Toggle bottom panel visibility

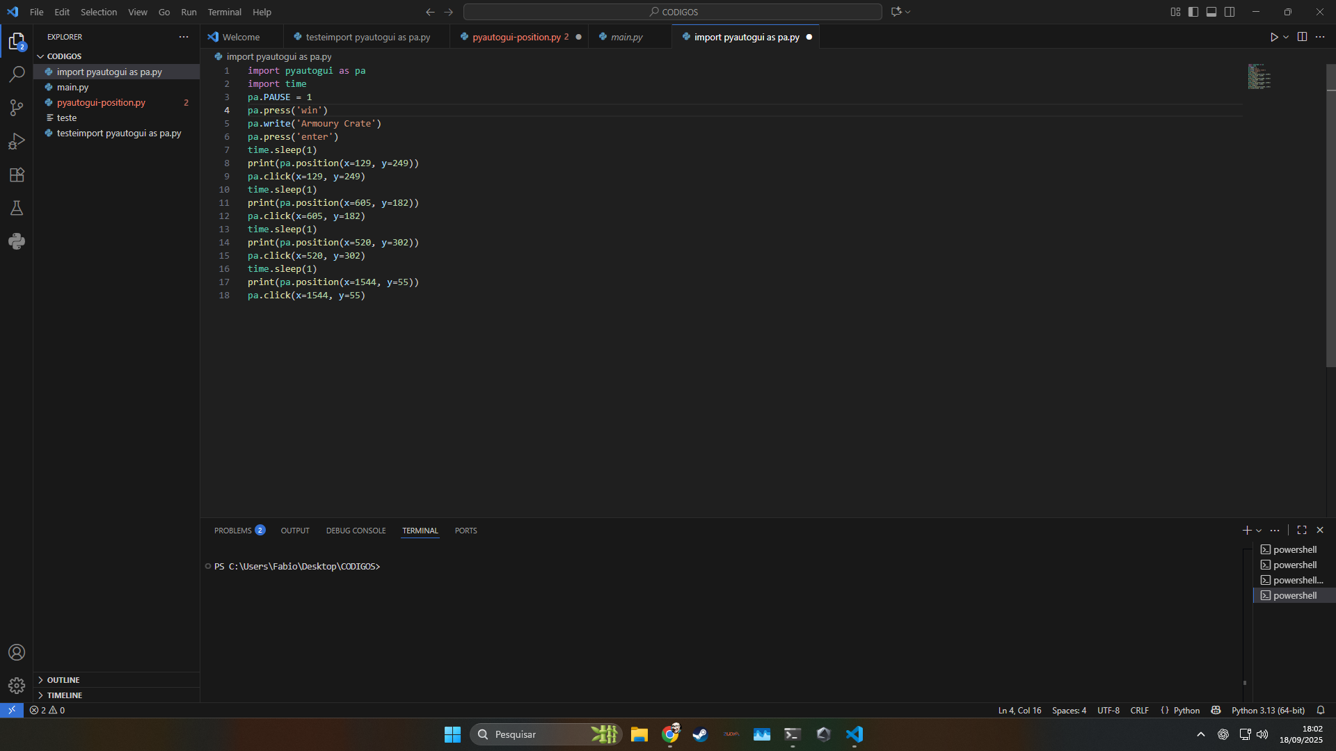point(1211,12)
